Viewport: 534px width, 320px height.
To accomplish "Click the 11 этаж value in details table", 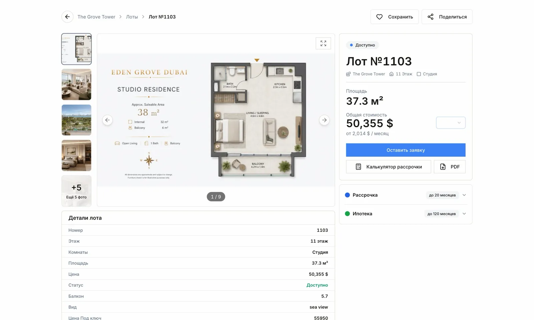I will click(319, 241).
